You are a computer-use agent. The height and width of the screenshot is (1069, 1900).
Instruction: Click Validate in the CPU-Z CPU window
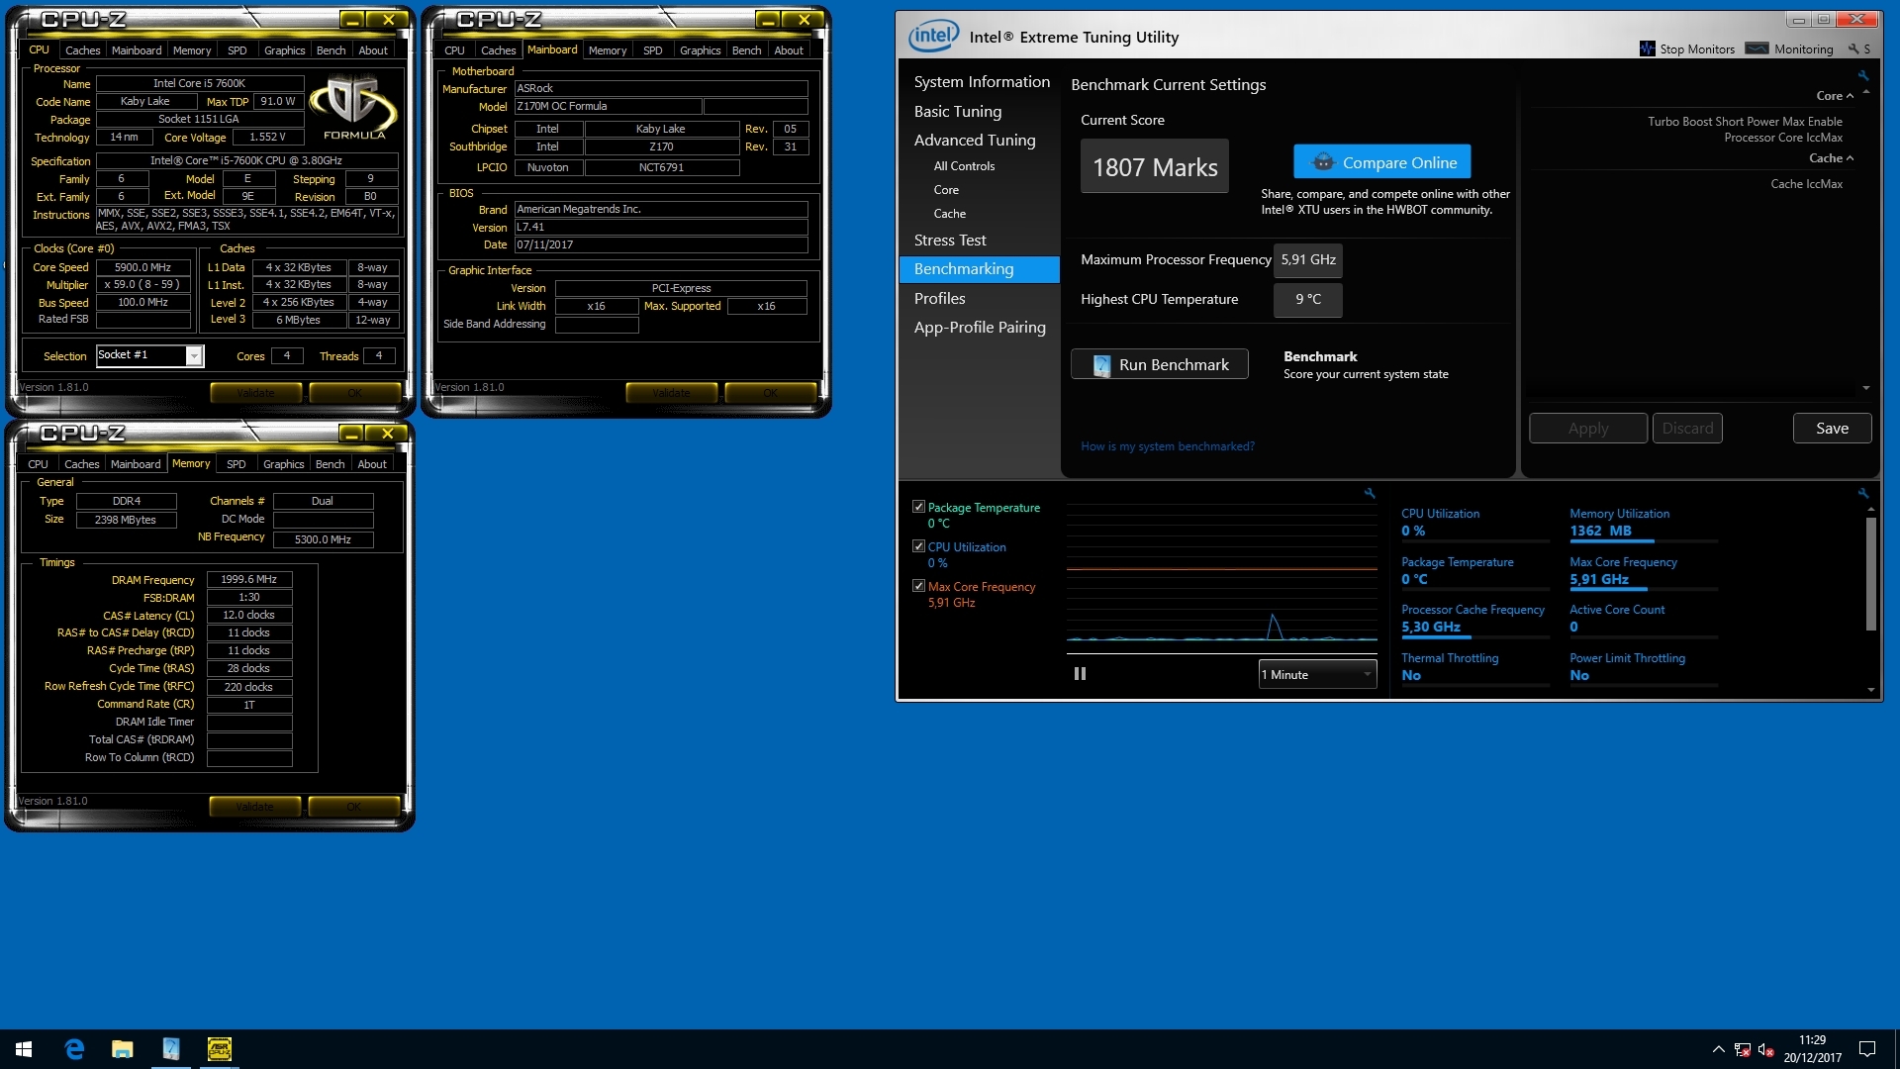pyautogui.click(x=255, y=393)
